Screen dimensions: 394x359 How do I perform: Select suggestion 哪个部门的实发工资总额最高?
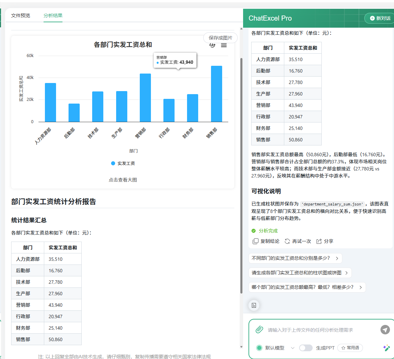tap(307, 287)
